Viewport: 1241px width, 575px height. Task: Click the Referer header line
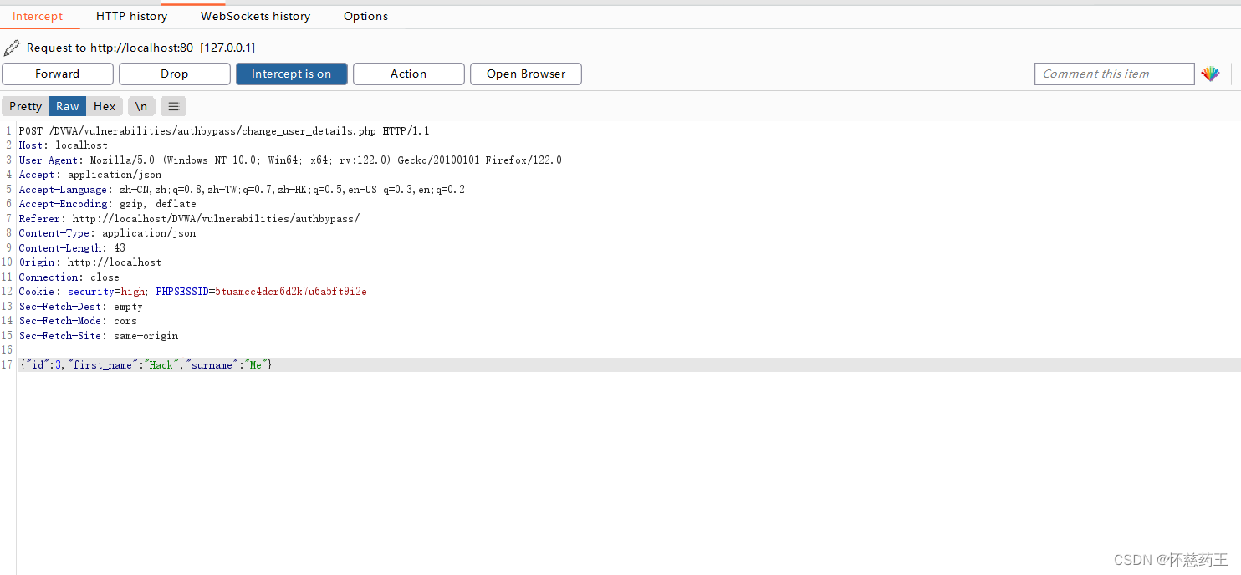(x=189, y=219)
